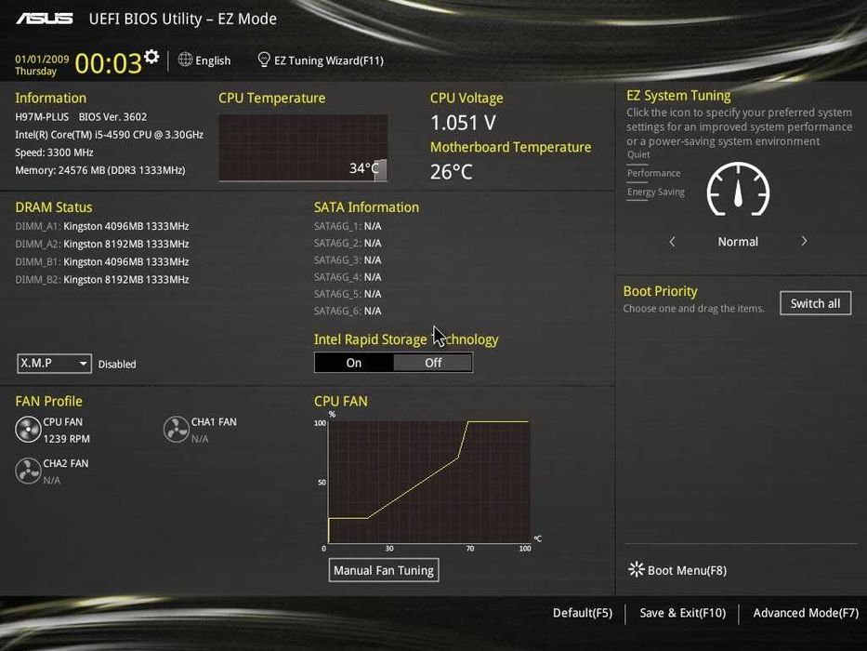
Task: Turn Intel Rapid Storage Technology On
Action: [354, 363]
